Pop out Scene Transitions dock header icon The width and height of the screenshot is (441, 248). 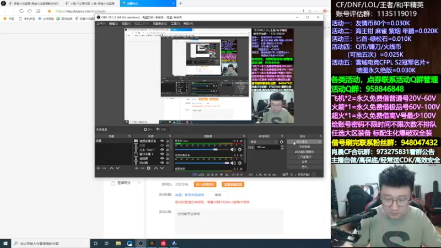(x=282, y=136)
